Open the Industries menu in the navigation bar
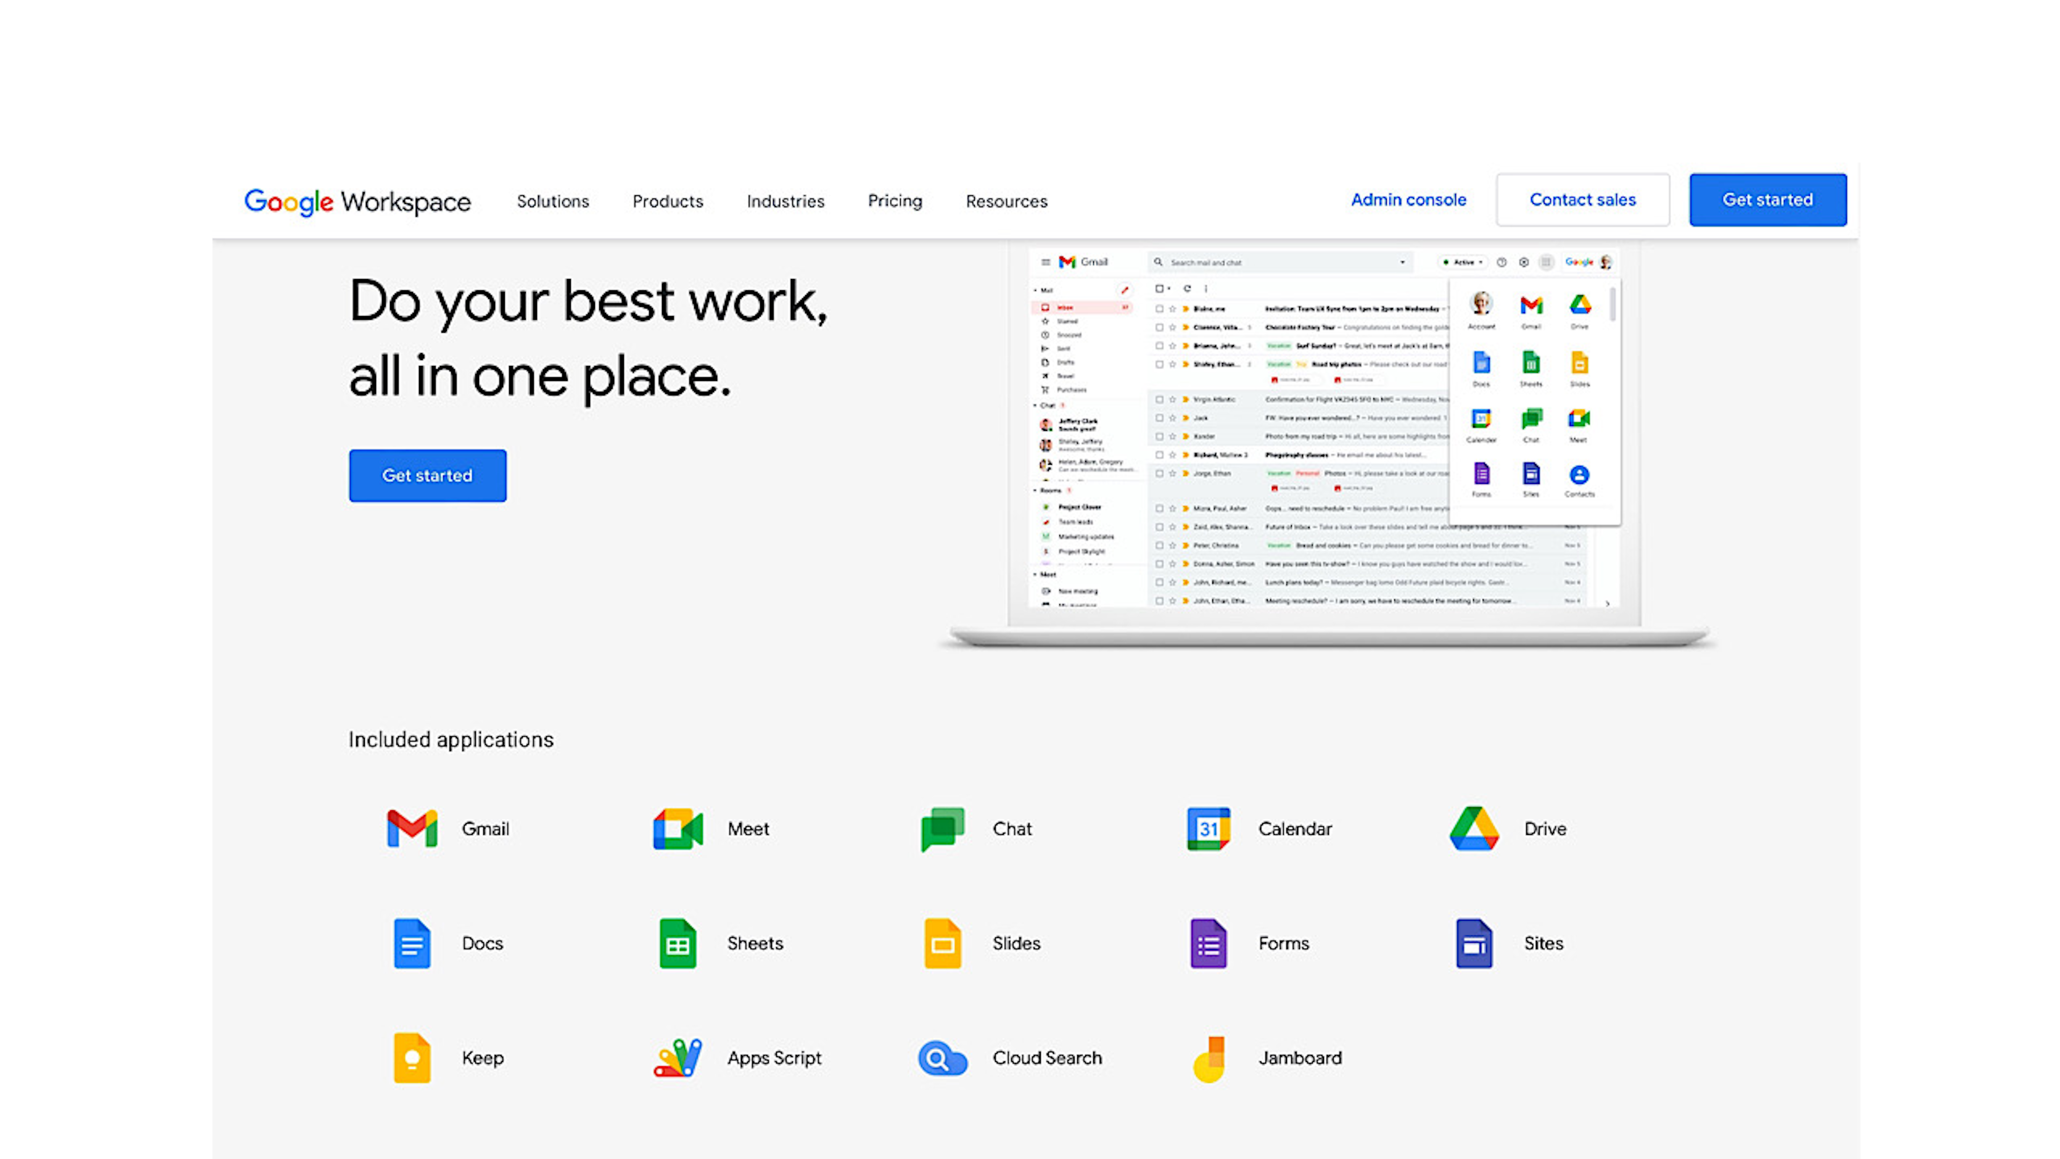 click(x=785, y=201)
